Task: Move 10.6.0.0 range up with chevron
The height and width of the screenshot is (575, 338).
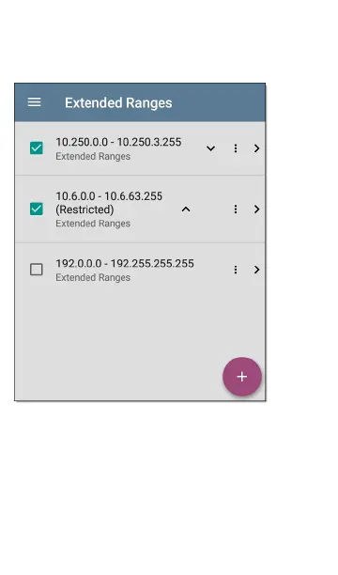Action: point(186,209)
